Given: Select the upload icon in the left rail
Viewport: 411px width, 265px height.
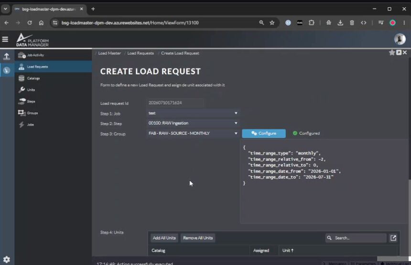Looking at the screenshot, I should pos(7,56).
